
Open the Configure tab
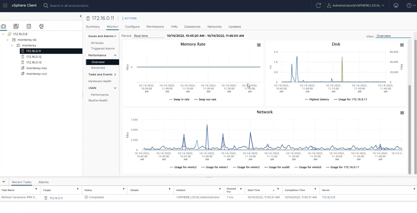[132, 26]
